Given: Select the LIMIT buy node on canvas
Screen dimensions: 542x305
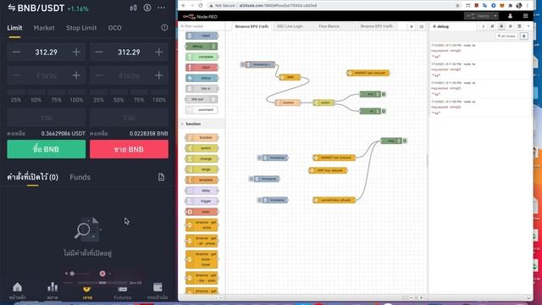Looking at the screenshot, I should pos(328,170).
